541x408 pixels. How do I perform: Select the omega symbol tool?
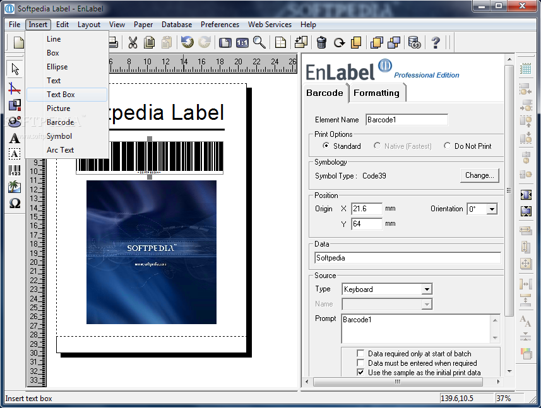pyautogui.click(x=15, y=203)
